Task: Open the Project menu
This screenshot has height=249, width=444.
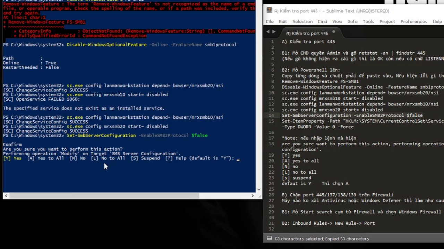Action: click(387, 21)
